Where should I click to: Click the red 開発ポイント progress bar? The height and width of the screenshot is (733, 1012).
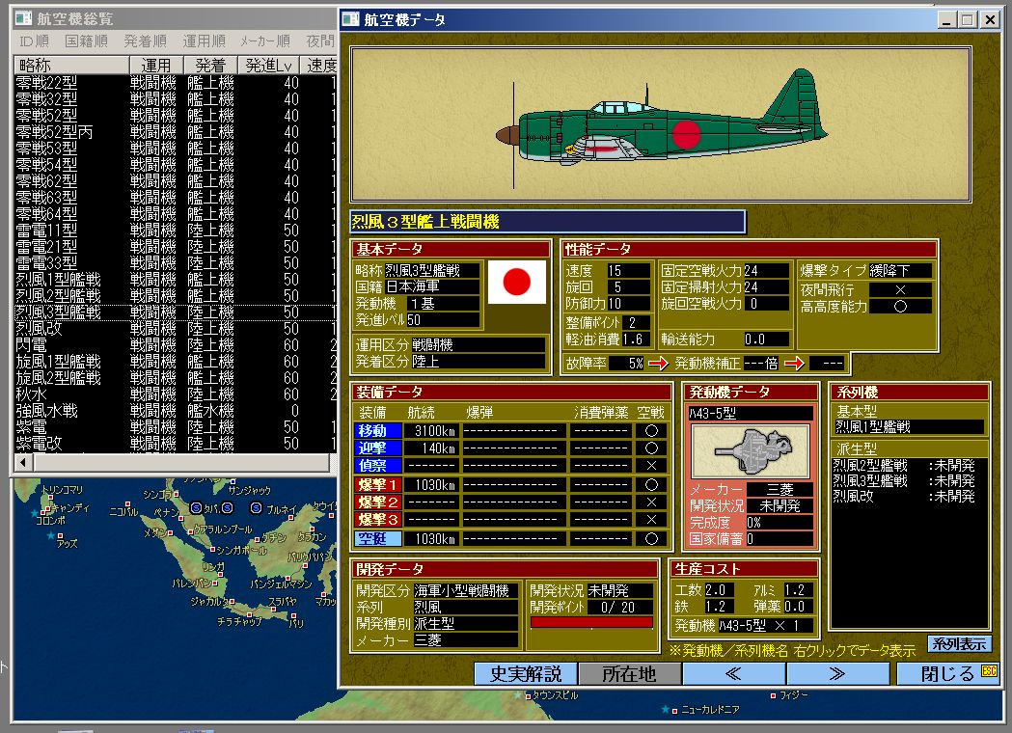click(x=590, y=622)
